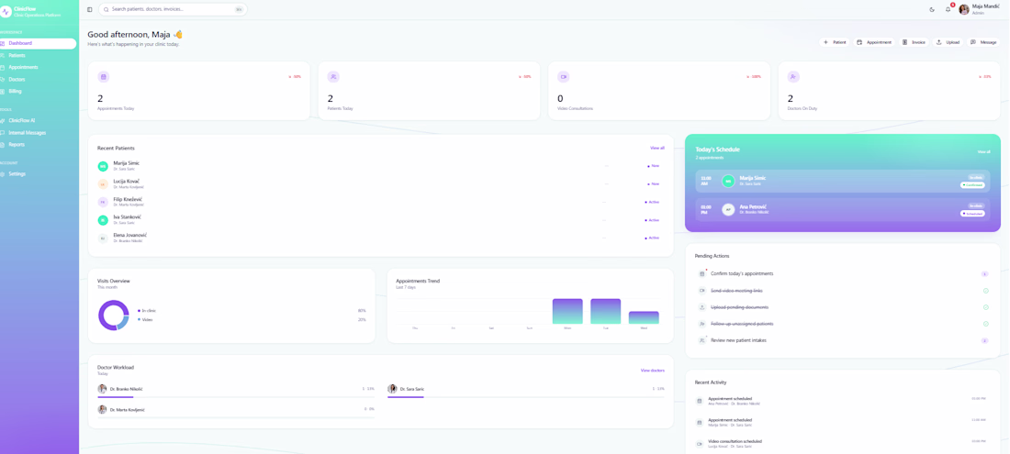
Task: Switch to dark mode via moon icon
Action: 932,10
